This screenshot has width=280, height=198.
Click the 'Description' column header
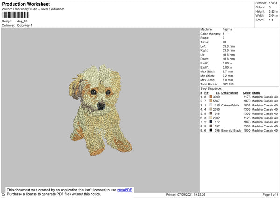[x=230, y=93]
